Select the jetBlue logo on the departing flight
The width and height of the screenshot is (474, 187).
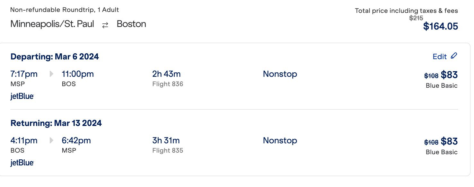click(x=22, y=96)
